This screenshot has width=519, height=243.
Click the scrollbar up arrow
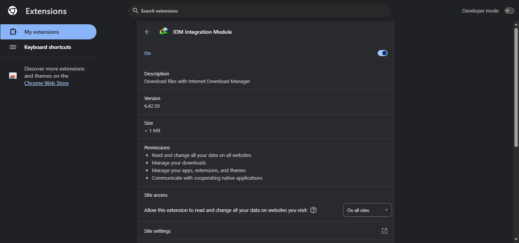tap(516, 24)
